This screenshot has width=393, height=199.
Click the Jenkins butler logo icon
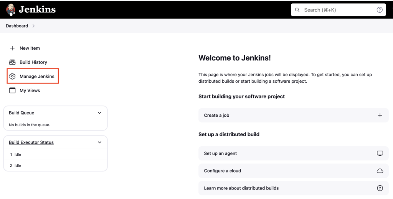click(x=10, y=10)
